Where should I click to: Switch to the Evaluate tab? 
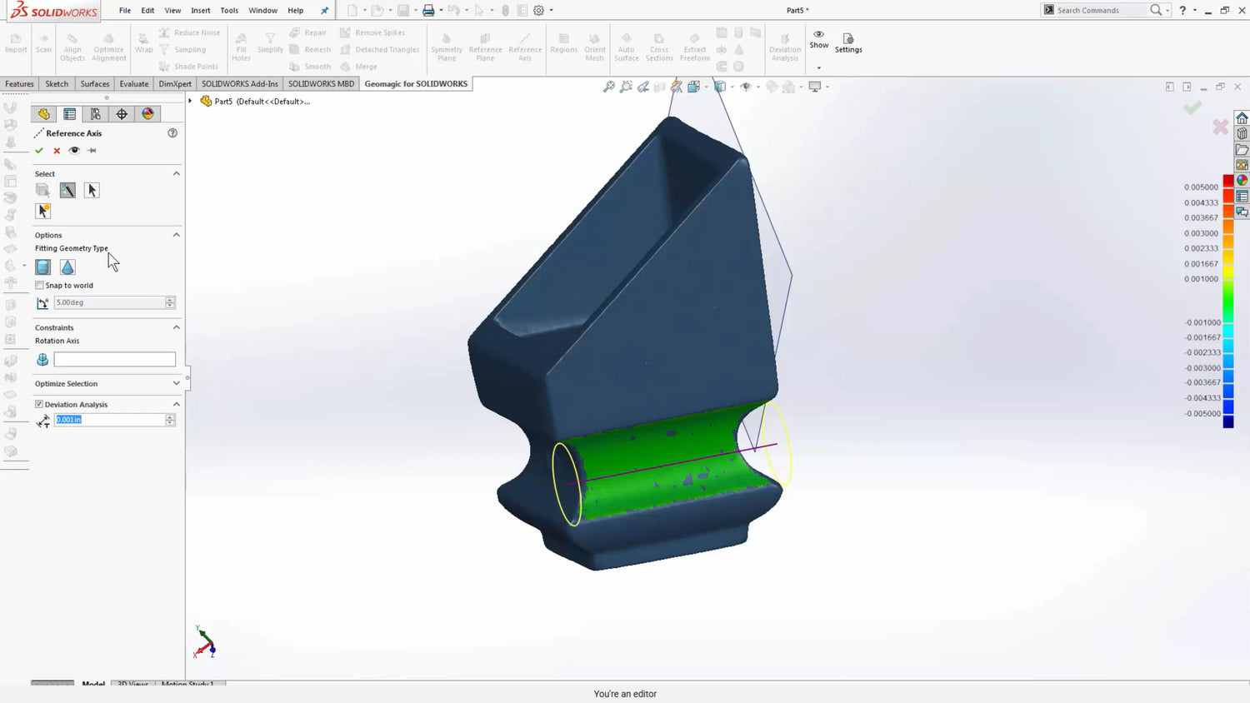(133, 84)
